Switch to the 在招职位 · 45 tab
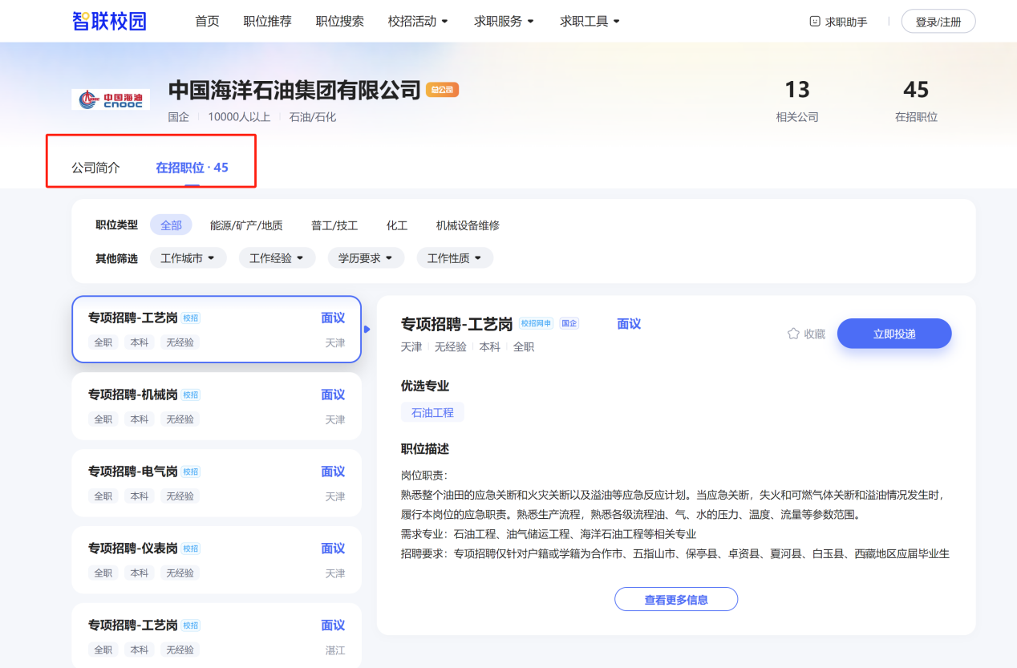The width and height of the screenshot is (1017, 668). click(x=192, y=168)
